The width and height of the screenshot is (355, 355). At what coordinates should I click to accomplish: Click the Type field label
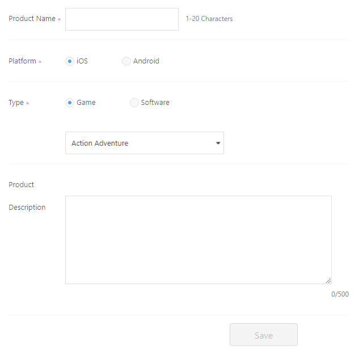pos(16,103)
